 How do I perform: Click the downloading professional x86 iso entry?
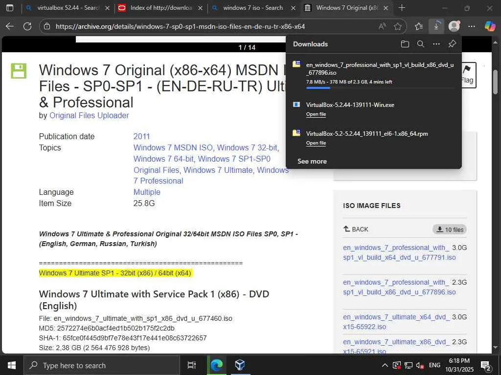click(374, 76)
